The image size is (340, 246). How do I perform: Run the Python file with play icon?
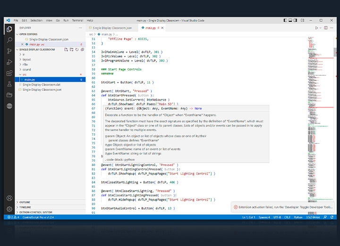(x=316, y=28)
